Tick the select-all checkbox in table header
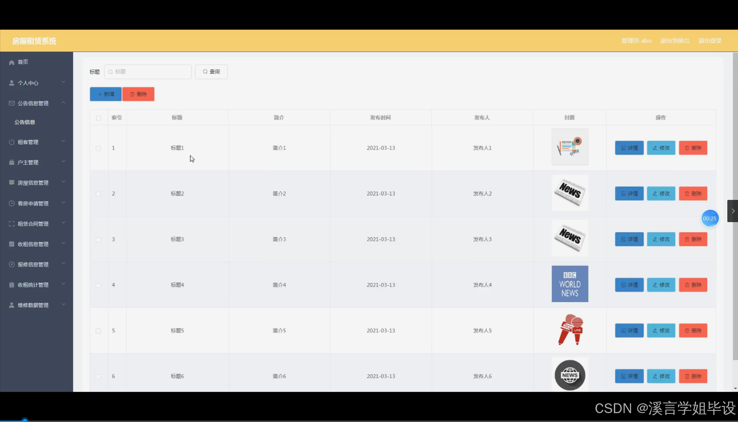The width and height of the screenshot is (738, 422). [99, 118]
